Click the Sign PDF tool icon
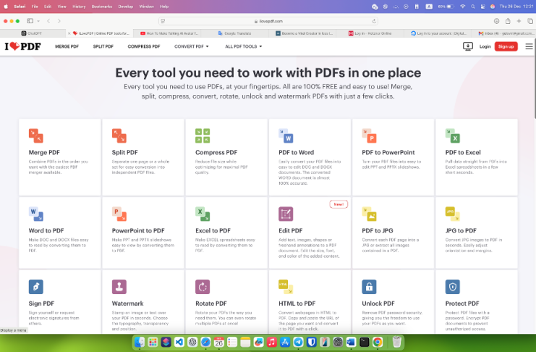Image resolution: width=536 pixels, height=352 pixels. [x=36, y=287]
